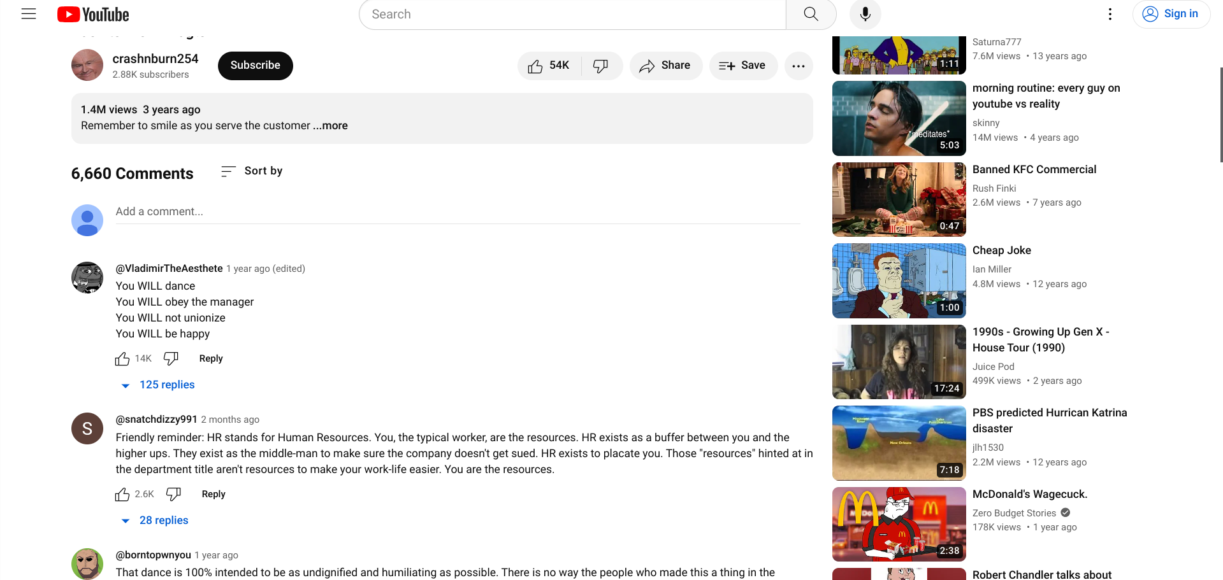Click the page vertical scrollbar
Screen dimensions: 1223x580
(x=1220, y=115)
